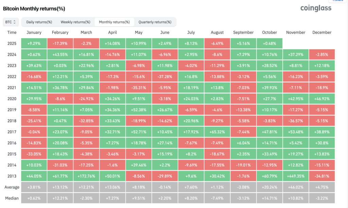This screenshot has width=348, height=208.
Task: Switch to Quarterly returns(%) tab
Action: pyautogui.click(x=155, y=22)
